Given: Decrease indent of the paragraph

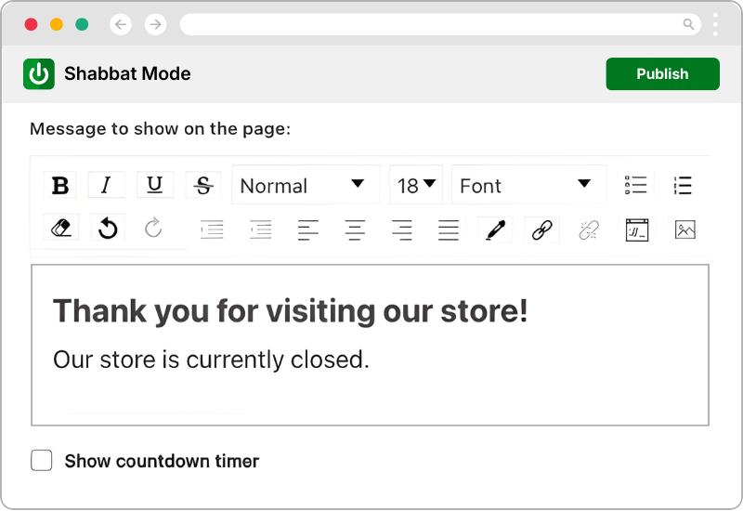Looking at the screenshot, I should click(212, 229).
